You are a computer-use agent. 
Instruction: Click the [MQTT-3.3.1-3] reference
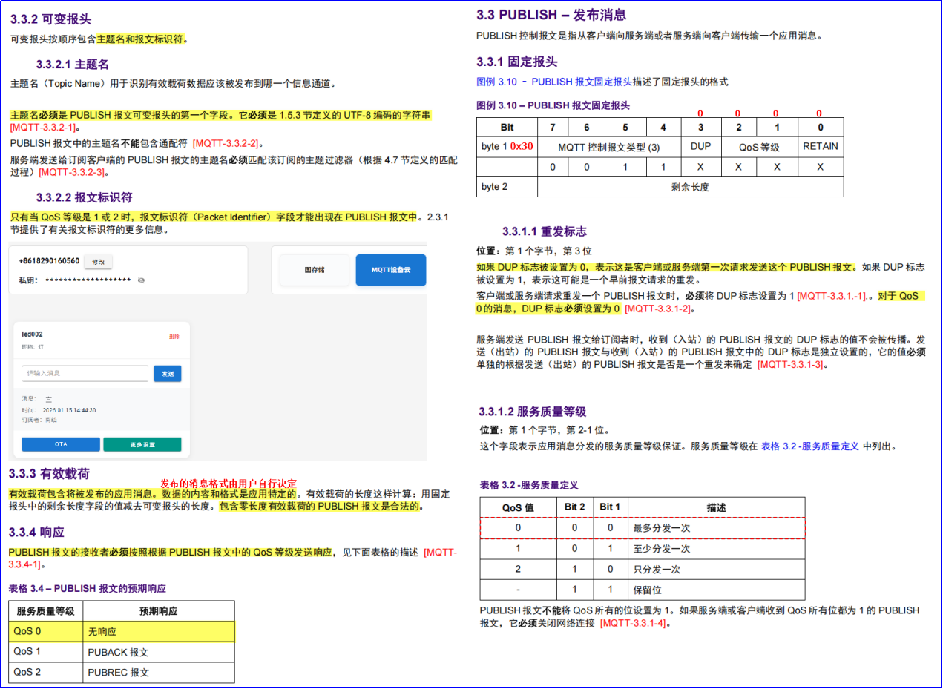(x=790, y=365)
